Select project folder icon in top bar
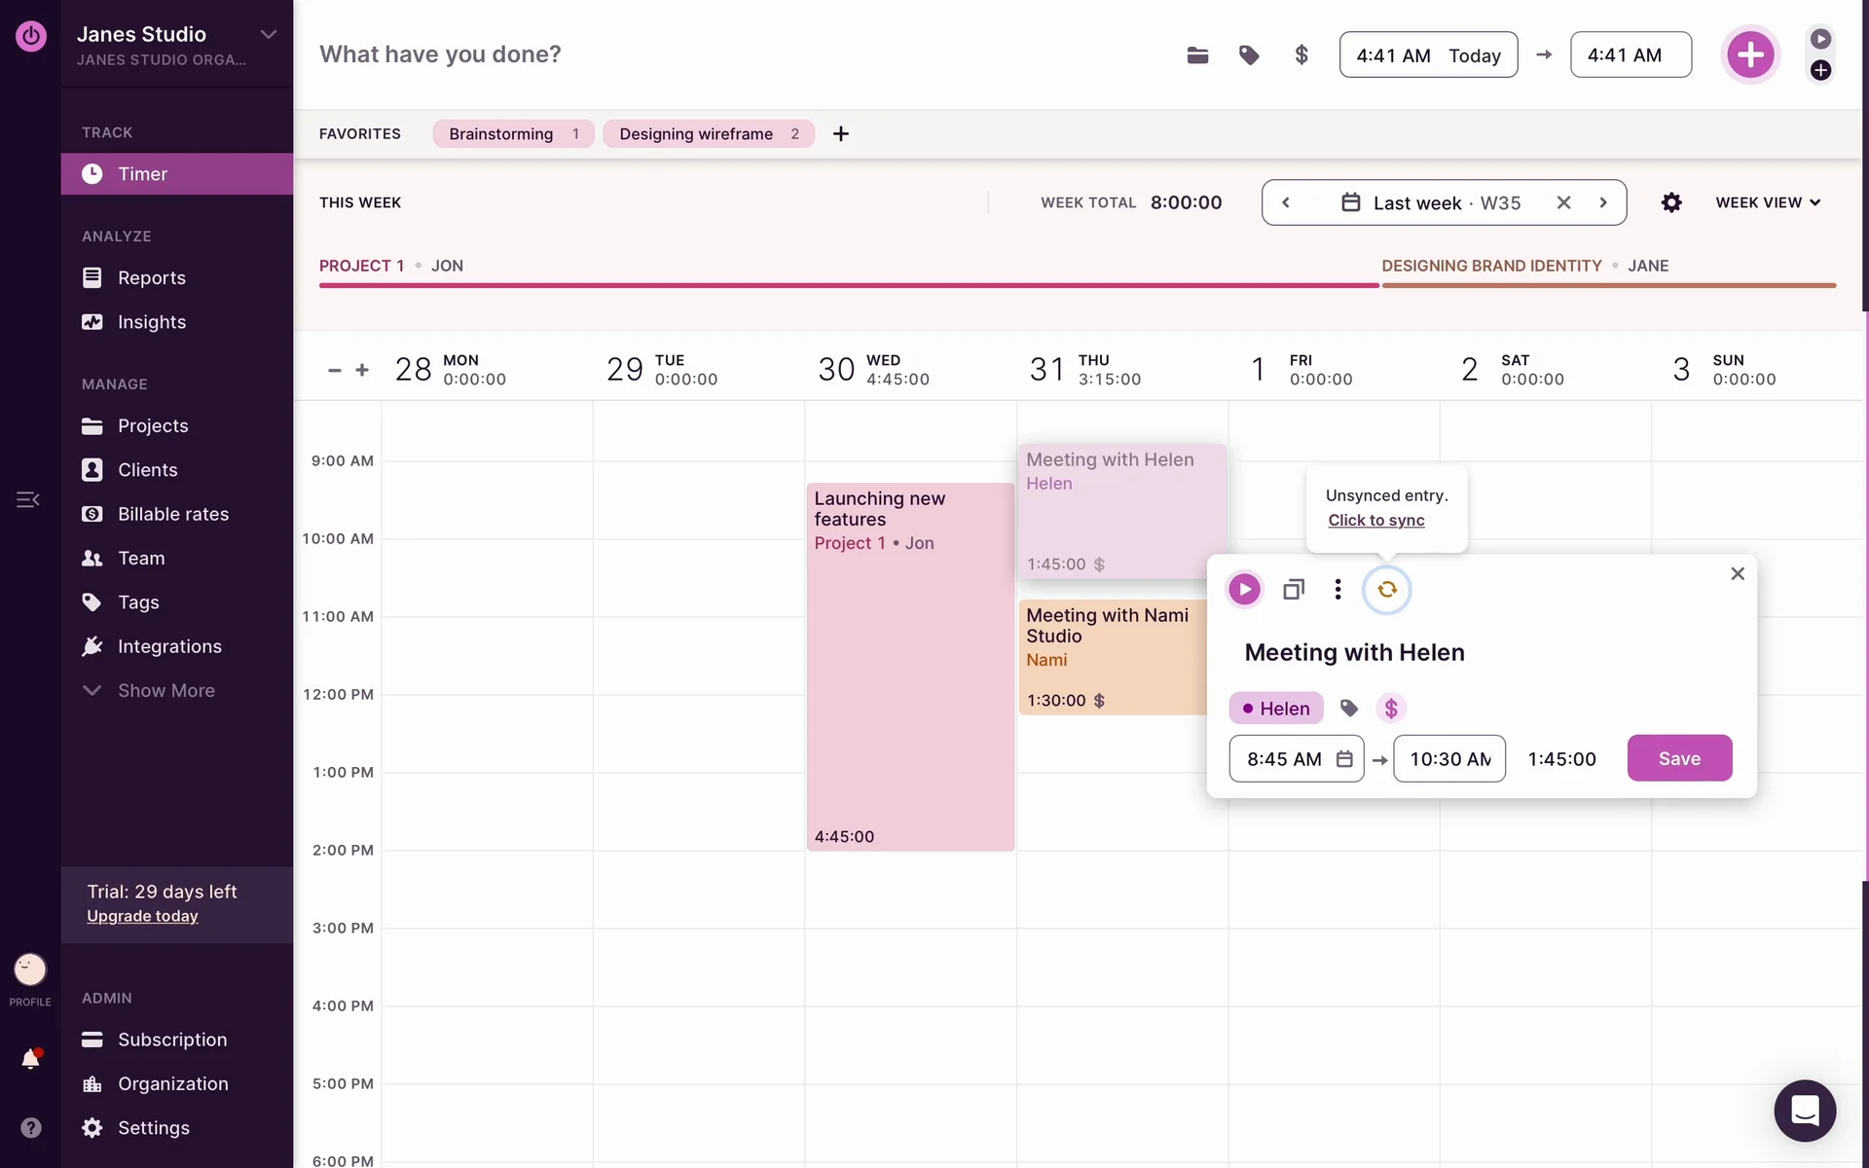The height and width of the screenshot is (1168, 1869). pos(1197,55)
